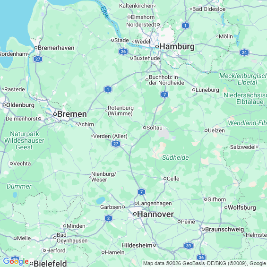Select the Lüneburg town label
Screen dimensions: 267x267
click(207, 90)
